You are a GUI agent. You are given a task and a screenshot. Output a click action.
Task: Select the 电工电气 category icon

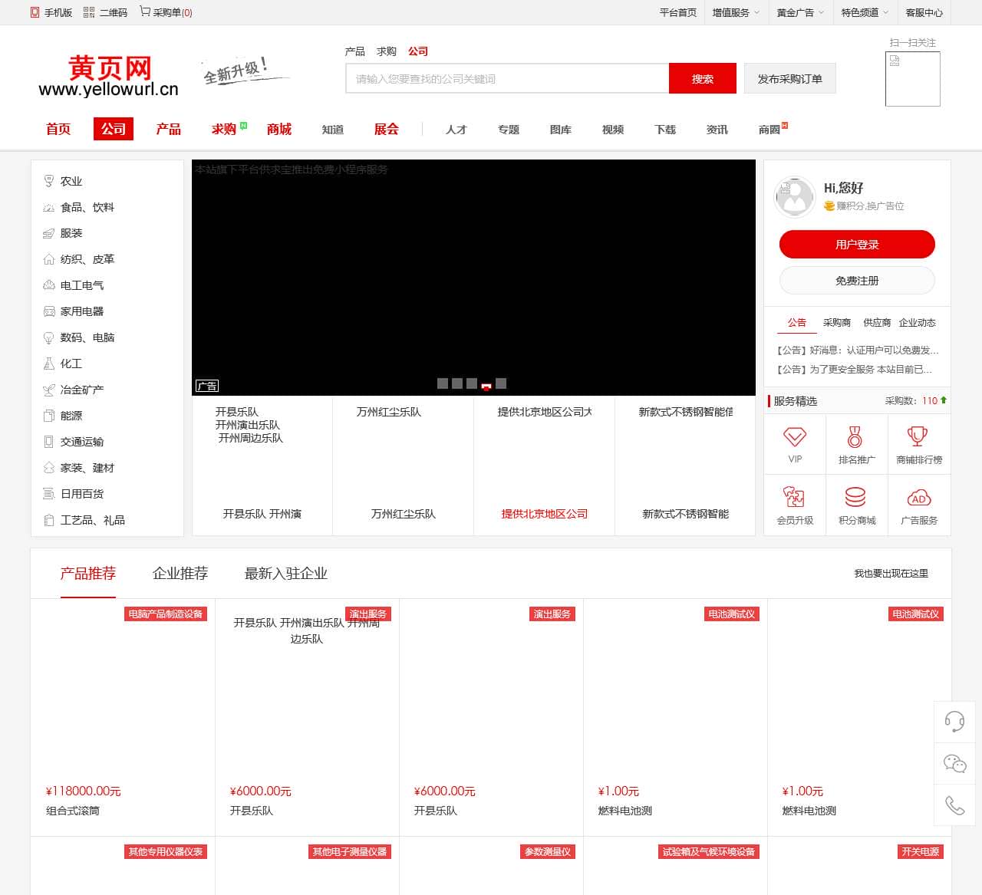tap(49, 285)
